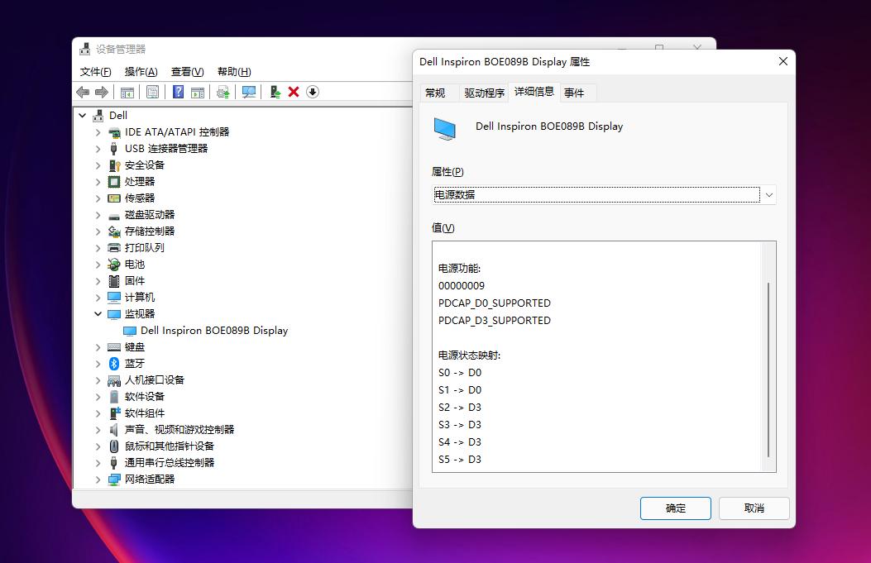Click the show/hide action pane toolbar icon
871x563 pixels.
[x=198, y=92]
